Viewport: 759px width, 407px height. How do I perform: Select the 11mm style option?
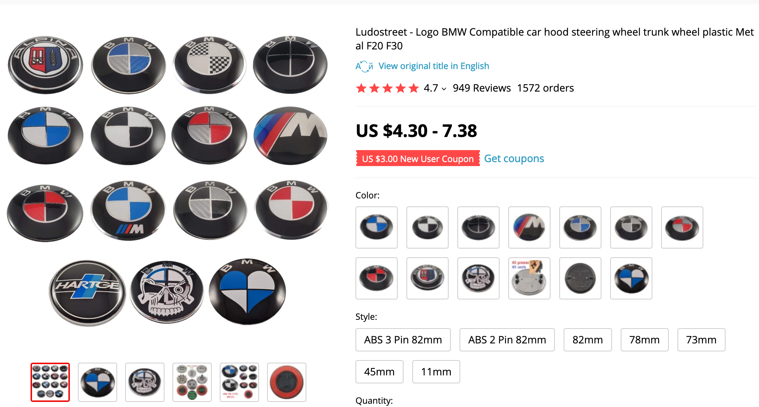coord(436,372)
